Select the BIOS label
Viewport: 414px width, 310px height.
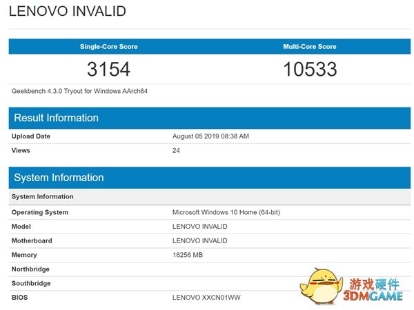pyautogui.click(x=20, y=298)
